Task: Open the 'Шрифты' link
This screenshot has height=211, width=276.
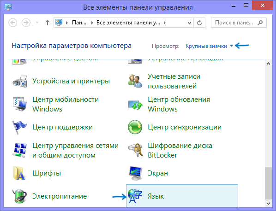Action: click(47, 173)
